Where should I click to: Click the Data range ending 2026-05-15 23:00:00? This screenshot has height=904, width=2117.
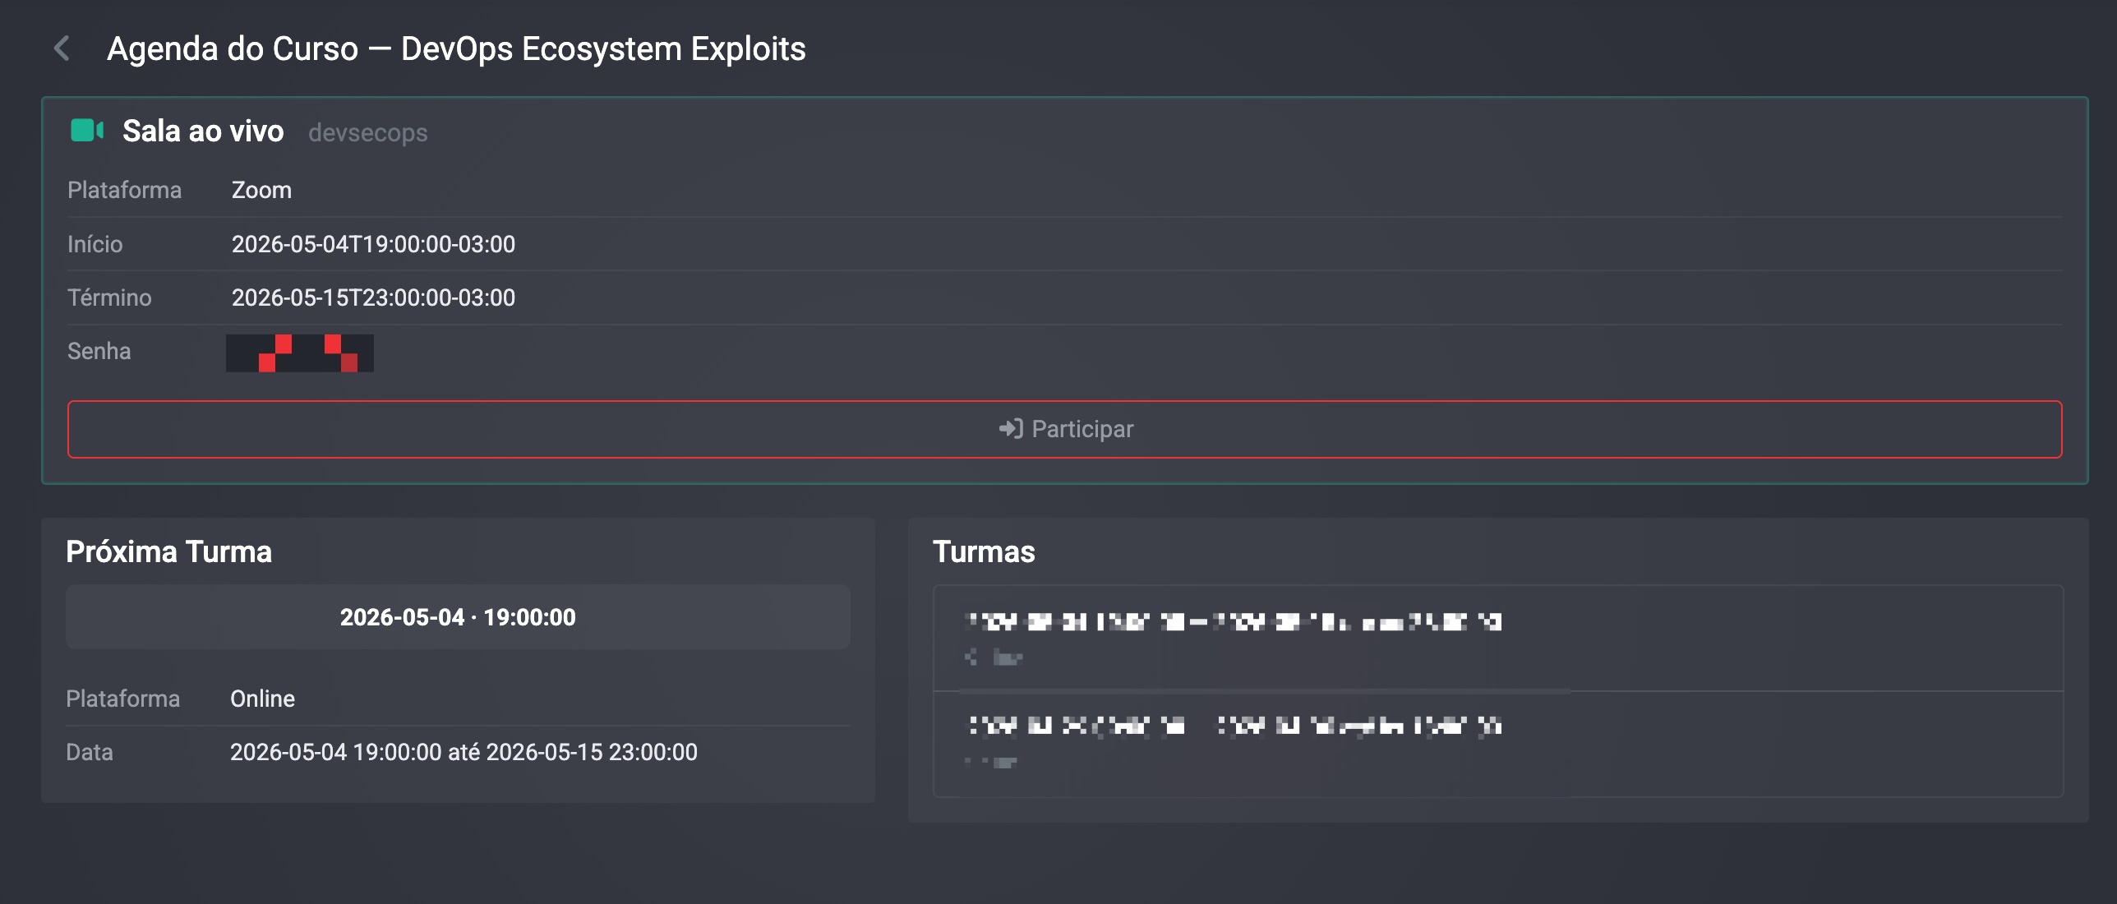[464, 752]
